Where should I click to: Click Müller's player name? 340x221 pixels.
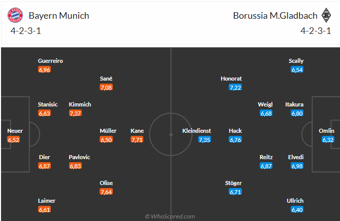108,131
